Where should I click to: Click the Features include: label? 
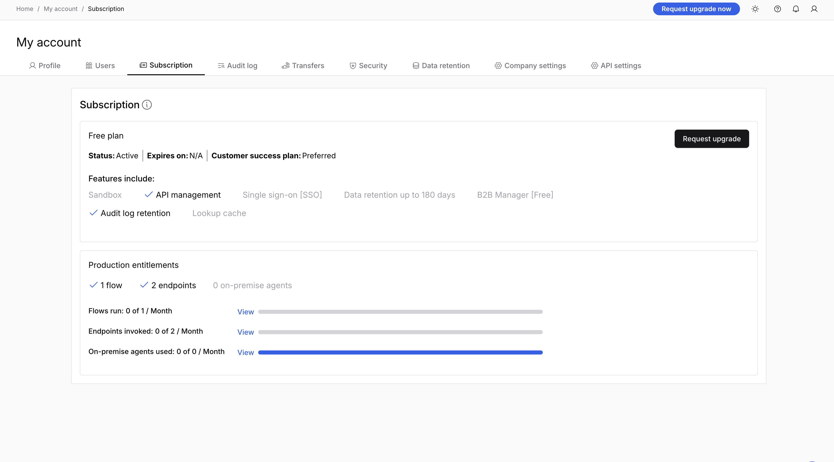121,179
